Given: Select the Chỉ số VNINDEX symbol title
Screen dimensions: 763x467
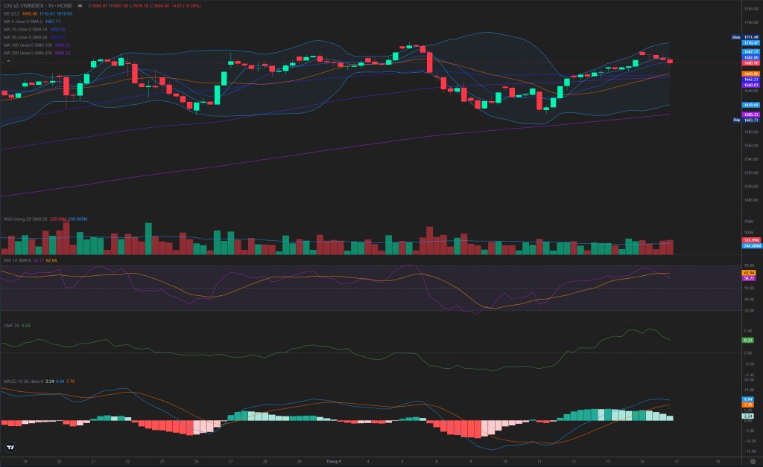Looking at the screenshot, I should pyautogui.click(x=38, y=6).
